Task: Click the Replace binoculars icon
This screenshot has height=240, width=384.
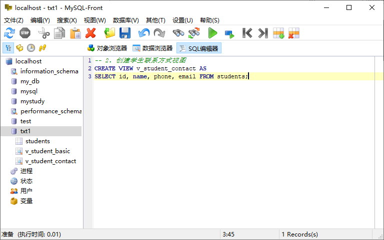Action: pyautogui.click(x=194, y=33)
